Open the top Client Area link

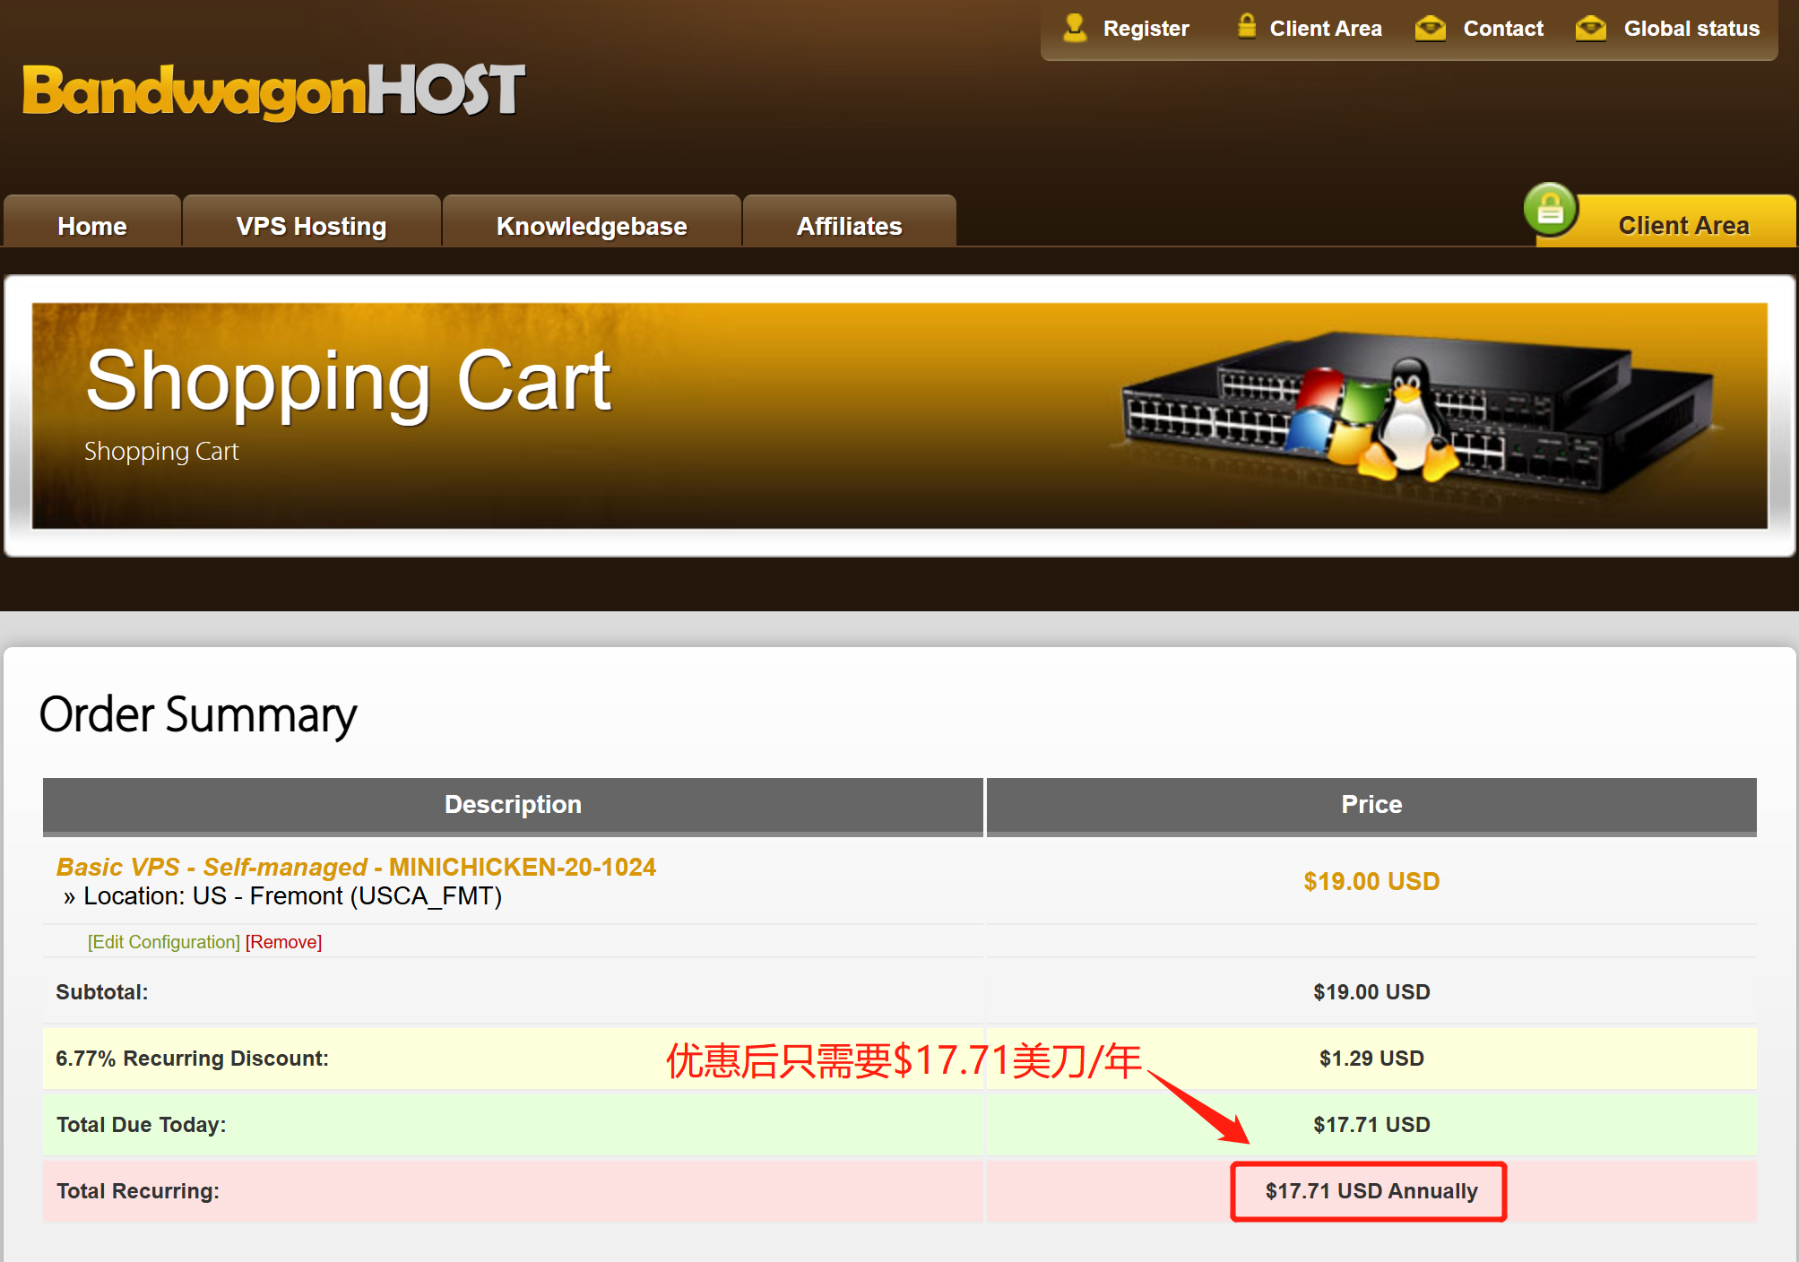1326,29
